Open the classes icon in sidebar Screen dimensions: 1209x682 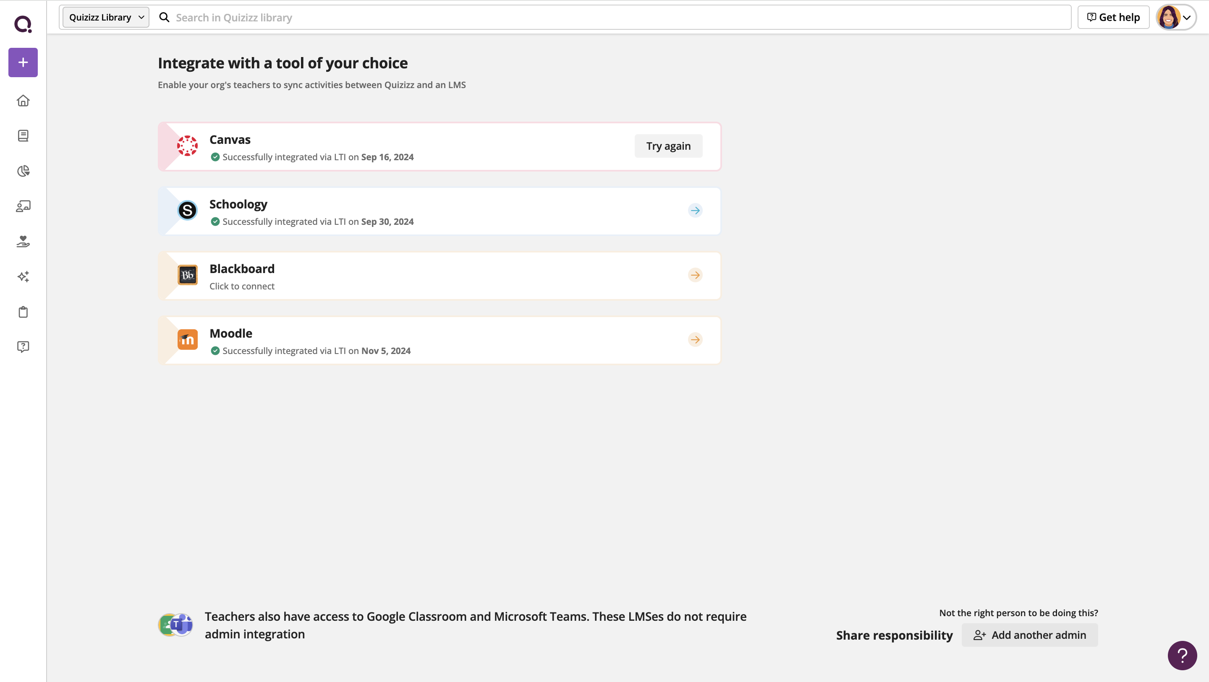tap(23, 206)
